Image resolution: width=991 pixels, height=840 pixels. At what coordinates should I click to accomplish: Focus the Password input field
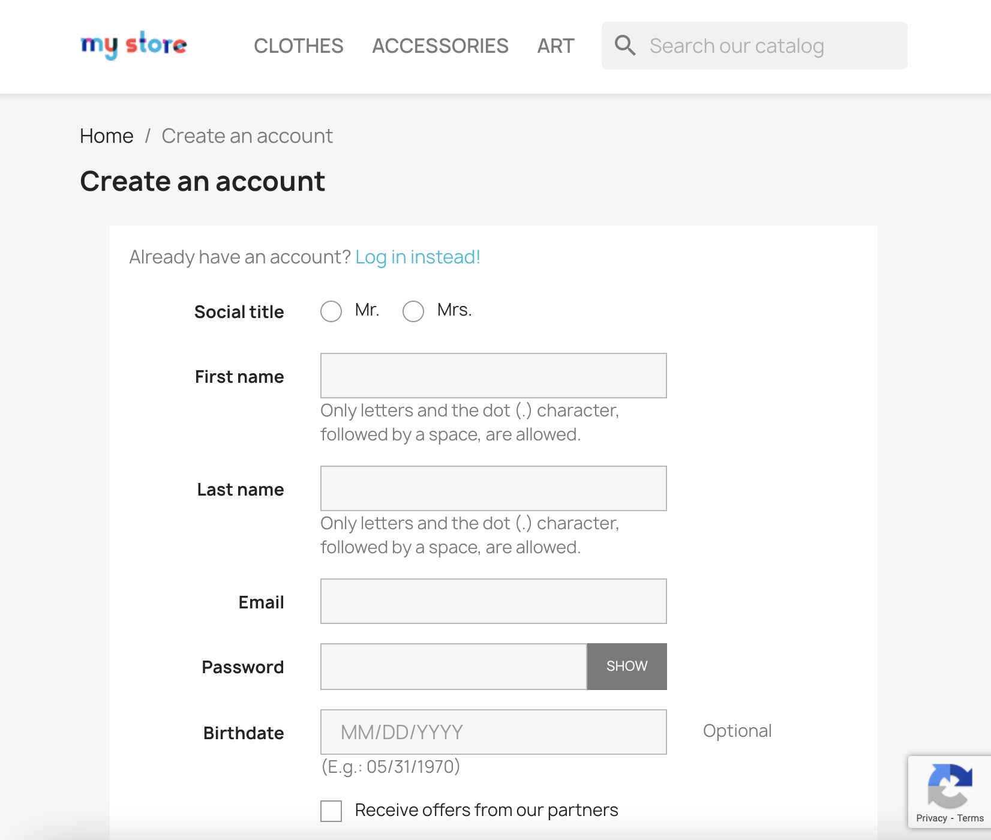point(452,666)
